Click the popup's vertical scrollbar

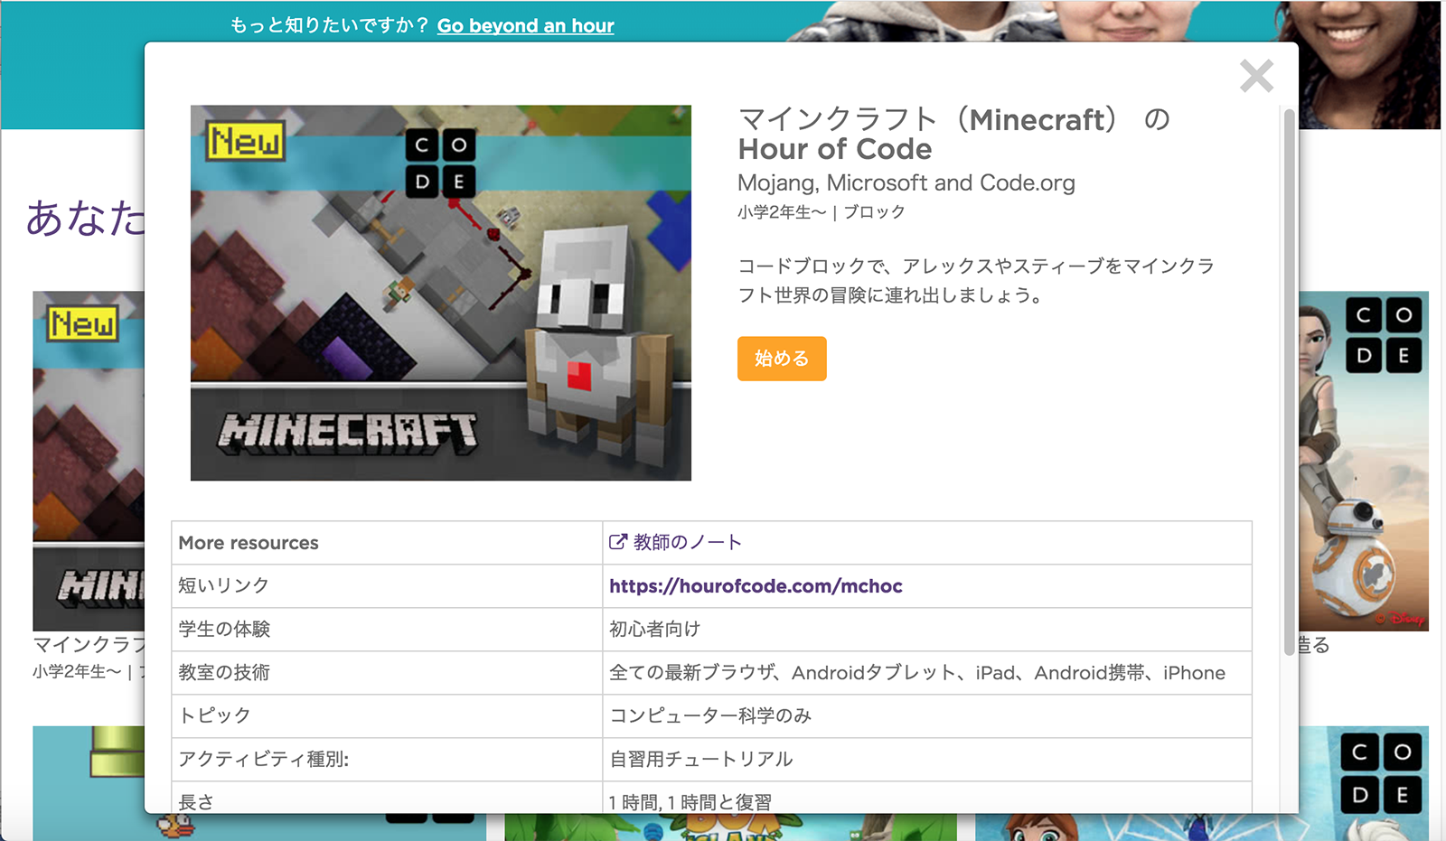click(1289, 381)
